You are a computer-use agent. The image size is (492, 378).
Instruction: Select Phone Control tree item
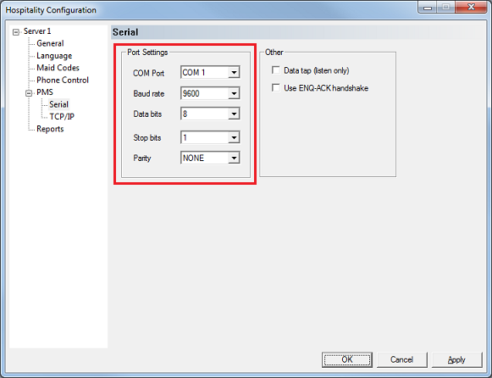click(x=63, y=80)
